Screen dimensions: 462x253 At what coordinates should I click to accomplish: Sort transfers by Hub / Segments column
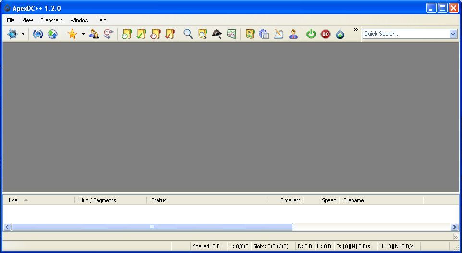pos(110,200)
